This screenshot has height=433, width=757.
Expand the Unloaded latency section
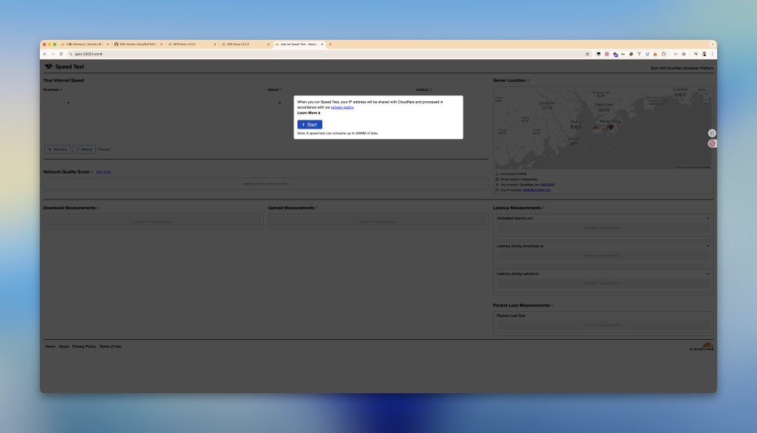click(x=707, y=219)
